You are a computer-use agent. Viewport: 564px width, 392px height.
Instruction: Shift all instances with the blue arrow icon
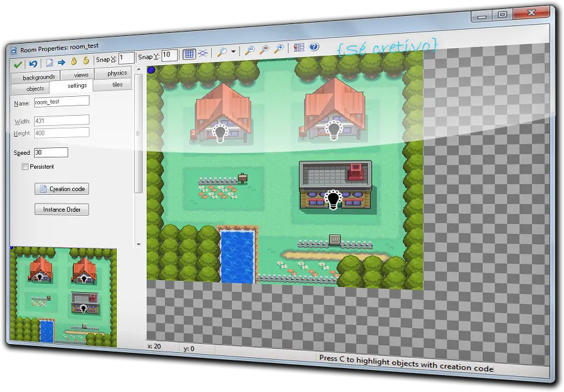tap(61, 62)
